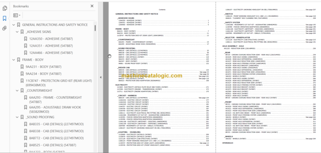Click bookmark icon beside 12AA350 - ADHESIVE
The image size is (321, 153).
point(25,39)
